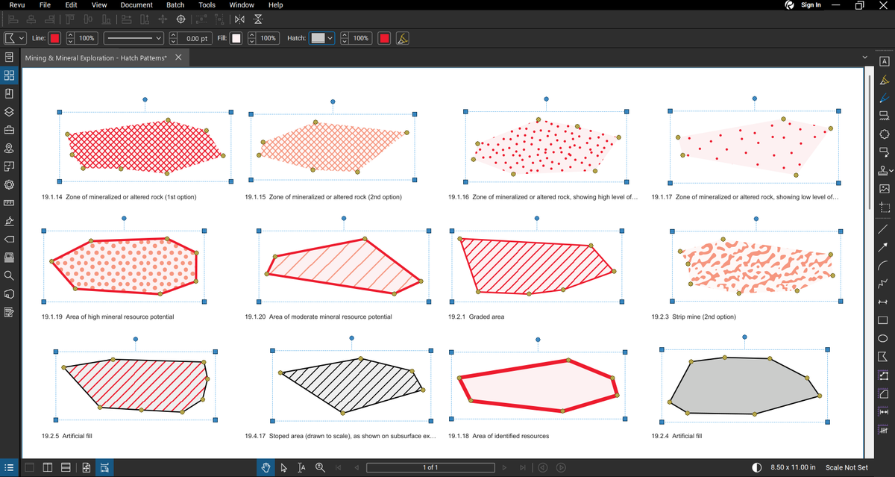Select the Pan hand tool
This screenshot has height=477, width=895.
(x=266, y=467)
